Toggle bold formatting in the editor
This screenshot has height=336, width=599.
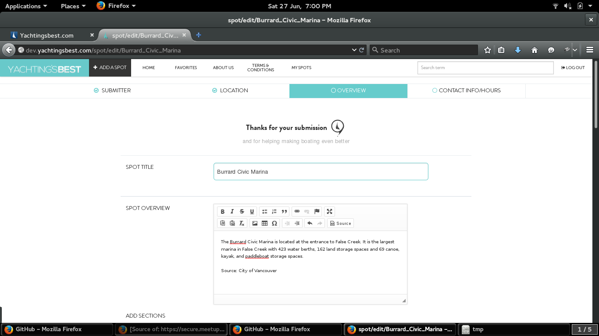coord(222,212)
